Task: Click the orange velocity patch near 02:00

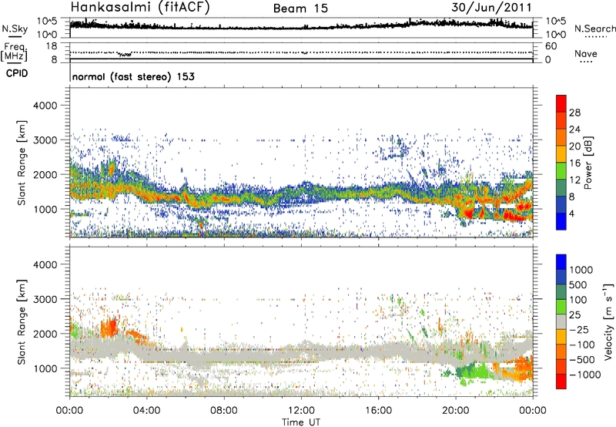Action: click(x=110, y=328)
